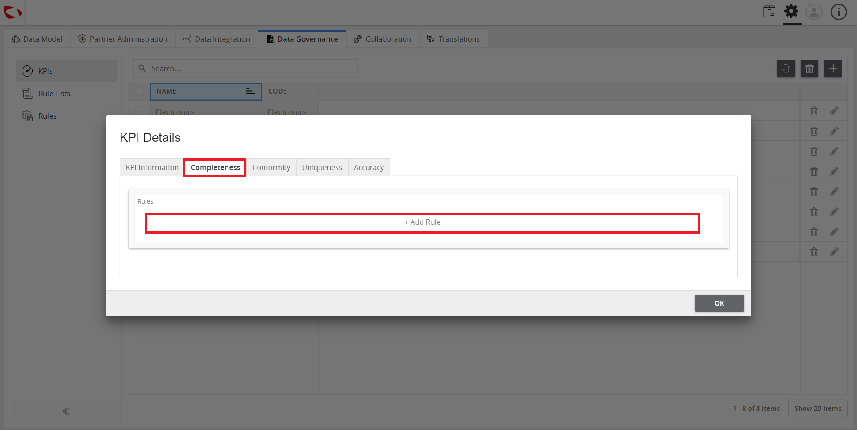The height and width of the screenshot is (430, 857).
Task: Click the + Add Rule button
Action: click(x=422, y=222)
